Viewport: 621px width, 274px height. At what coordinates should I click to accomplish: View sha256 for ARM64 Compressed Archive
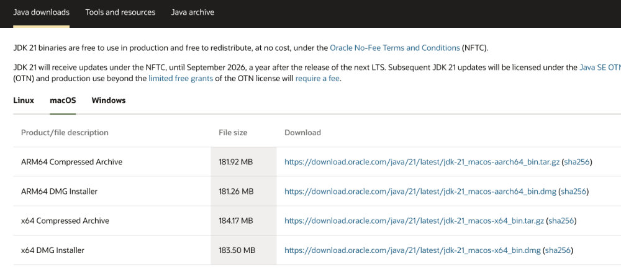coord(577,162)
